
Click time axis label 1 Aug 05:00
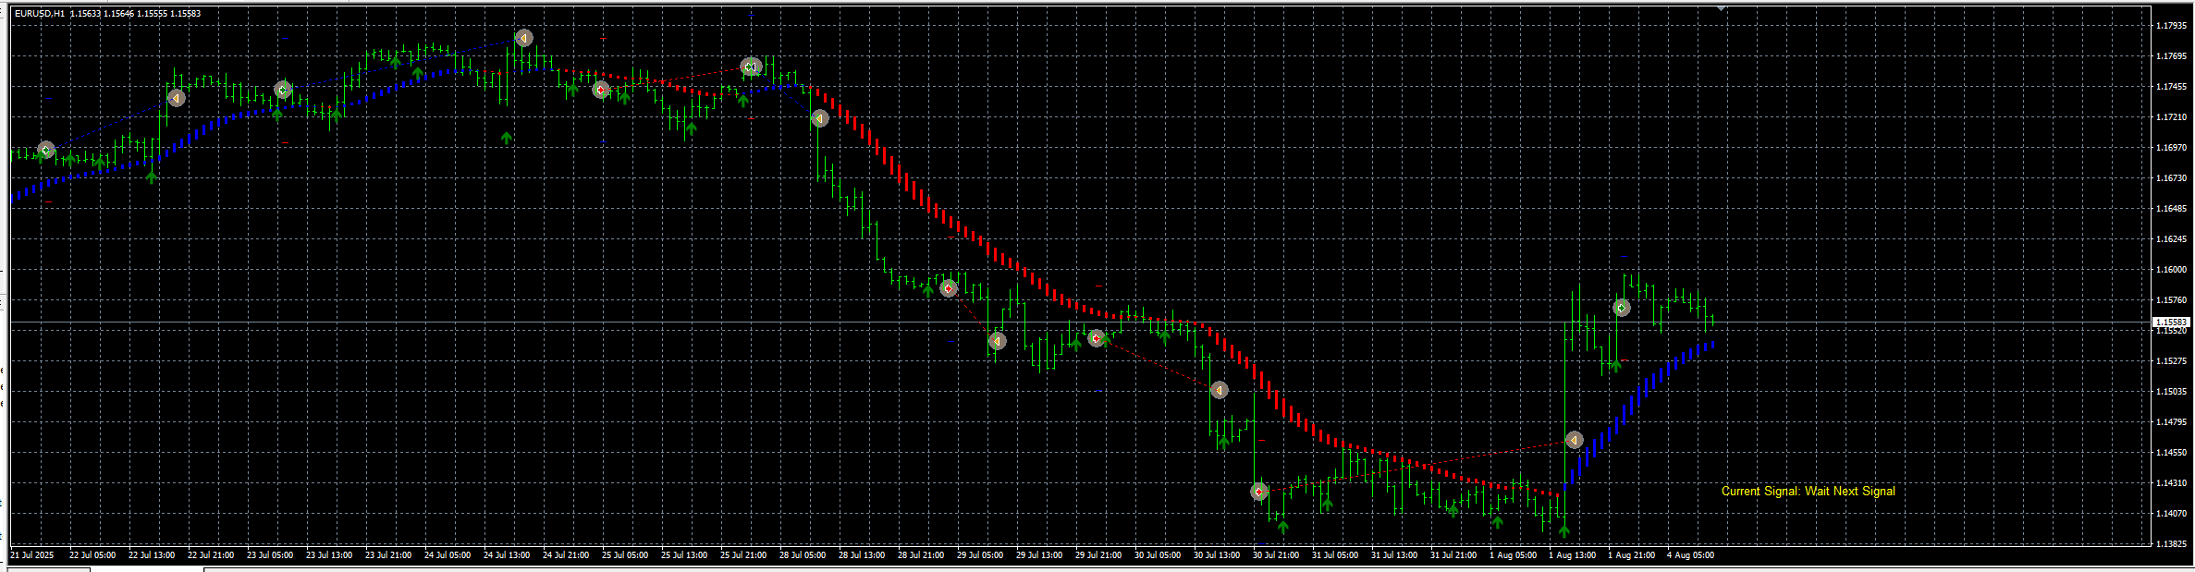[x=1513, y=555]
